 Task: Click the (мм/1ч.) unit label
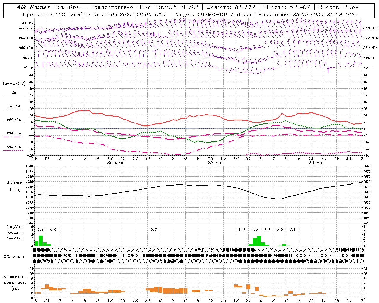(15, 238)
